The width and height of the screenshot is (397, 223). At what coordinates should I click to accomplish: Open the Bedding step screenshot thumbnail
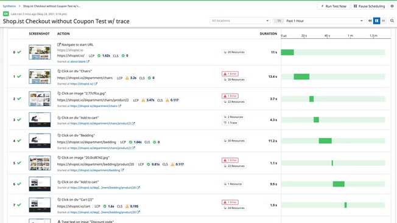(x=40, y=141)
